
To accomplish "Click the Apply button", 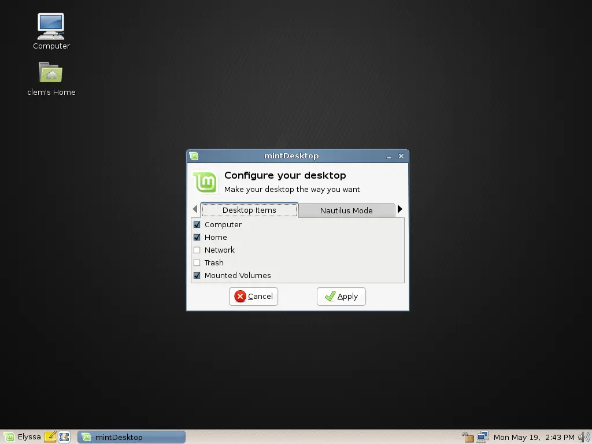I will (x=341, y=297).
